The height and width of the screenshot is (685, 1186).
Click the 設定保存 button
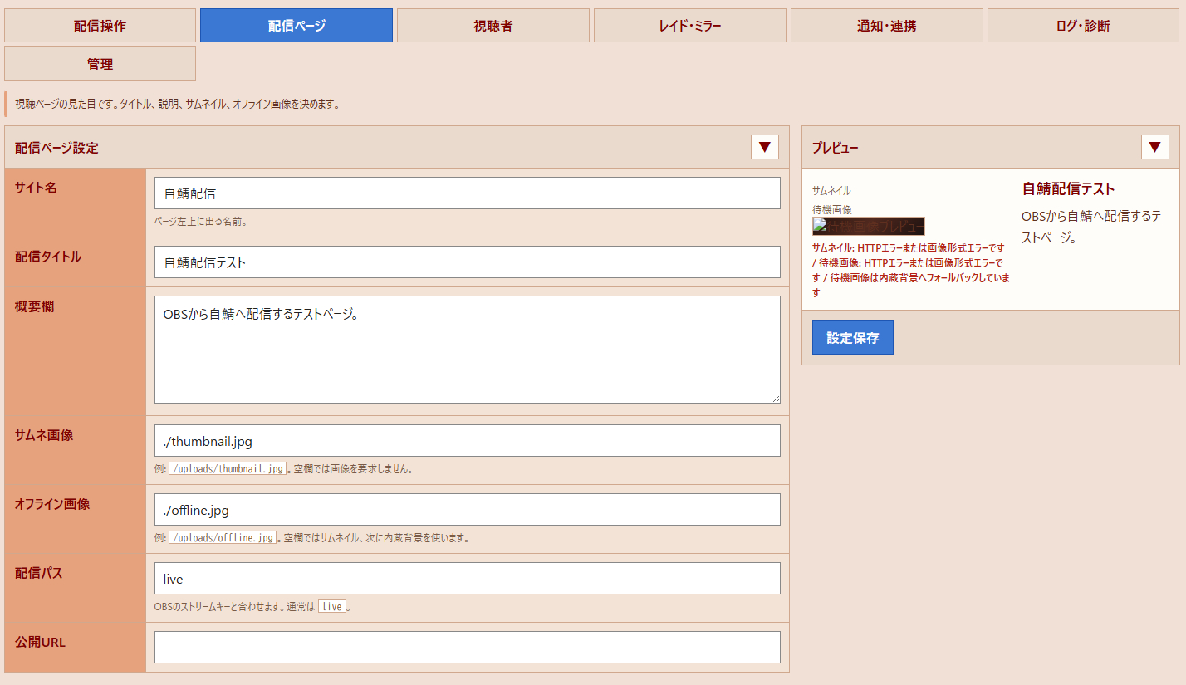pyautogui.click(x=853, y=338)
